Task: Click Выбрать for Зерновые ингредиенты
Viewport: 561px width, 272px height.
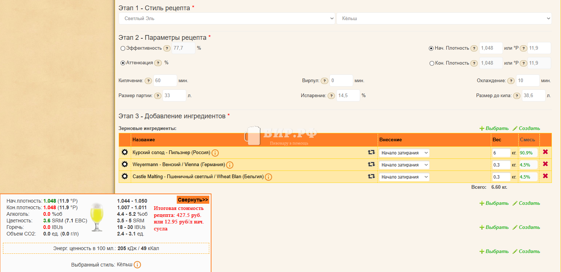Action: click(494, 128)
